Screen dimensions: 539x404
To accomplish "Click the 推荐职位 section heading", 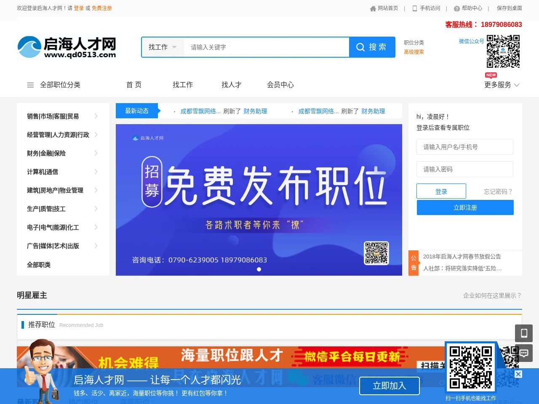I will point(42,324).
